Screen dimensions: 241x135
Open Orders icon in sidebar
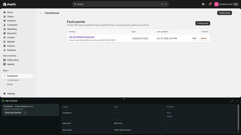(5, 16)
